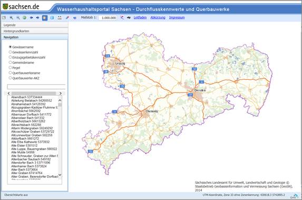
Task: Go to next map view arrow
Action: [37, 18]
